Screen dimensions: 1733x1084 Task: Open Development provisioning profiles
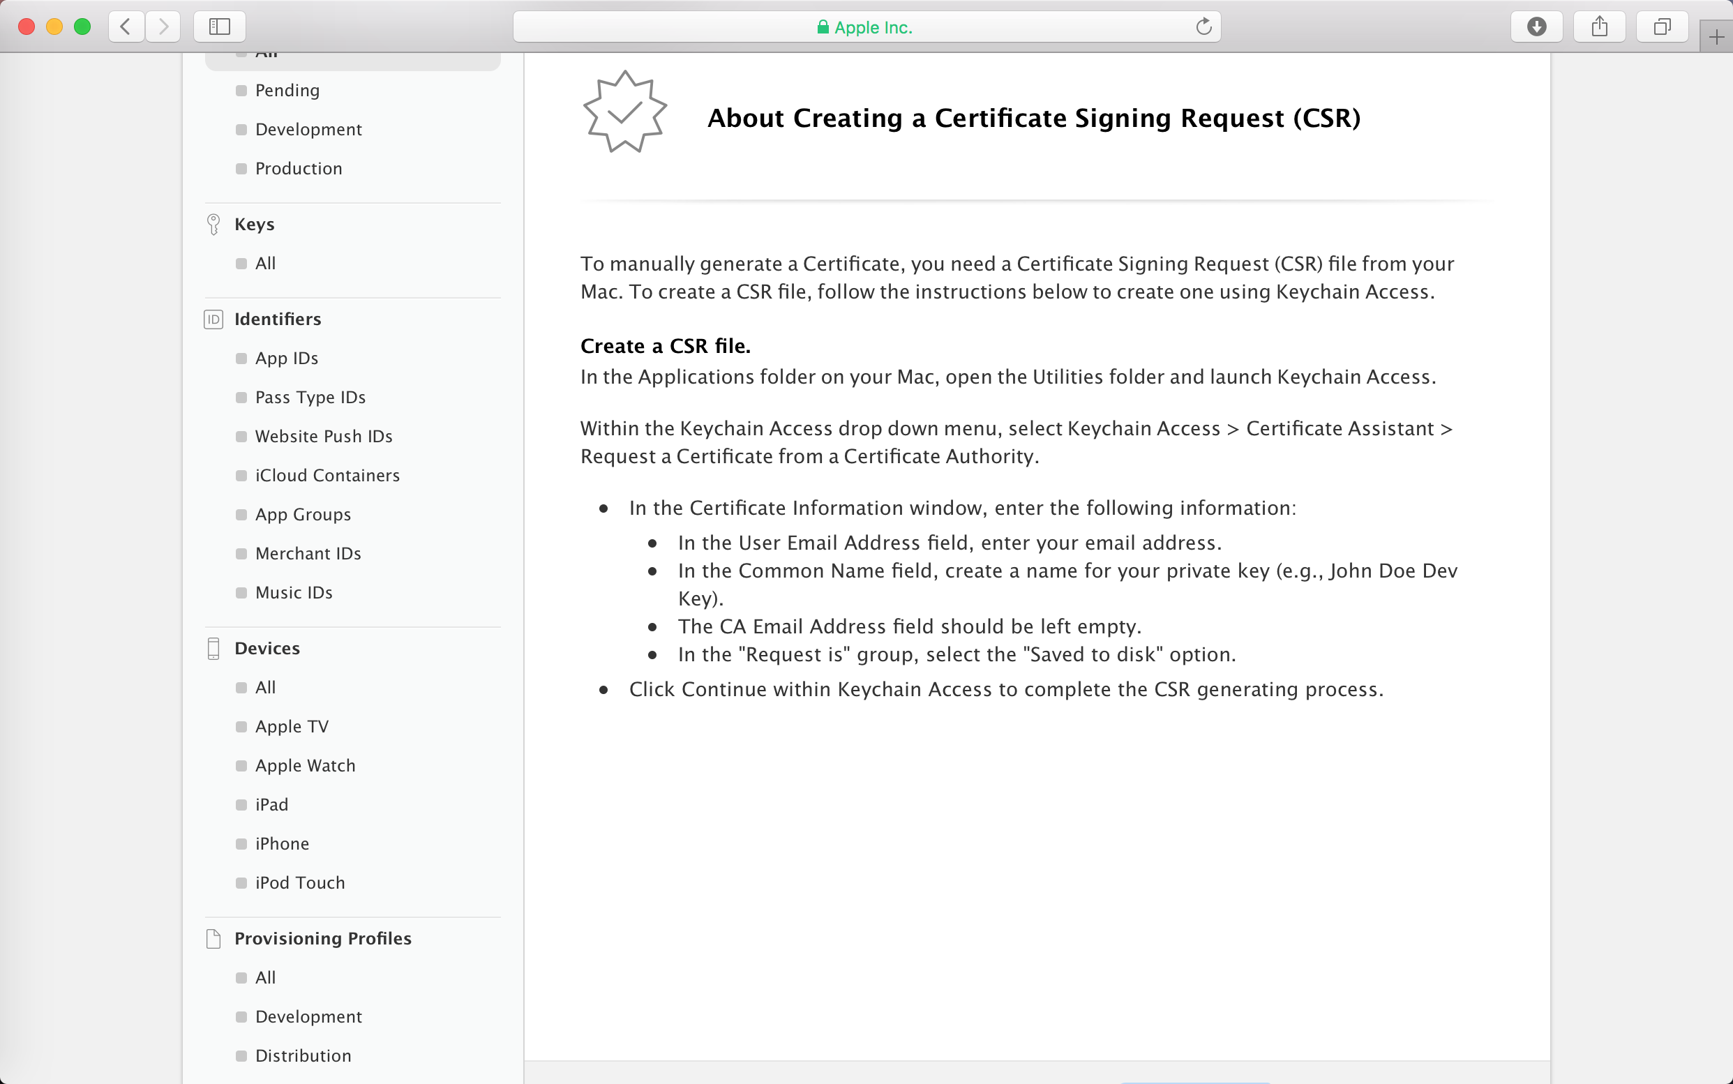coord(308,1017)
